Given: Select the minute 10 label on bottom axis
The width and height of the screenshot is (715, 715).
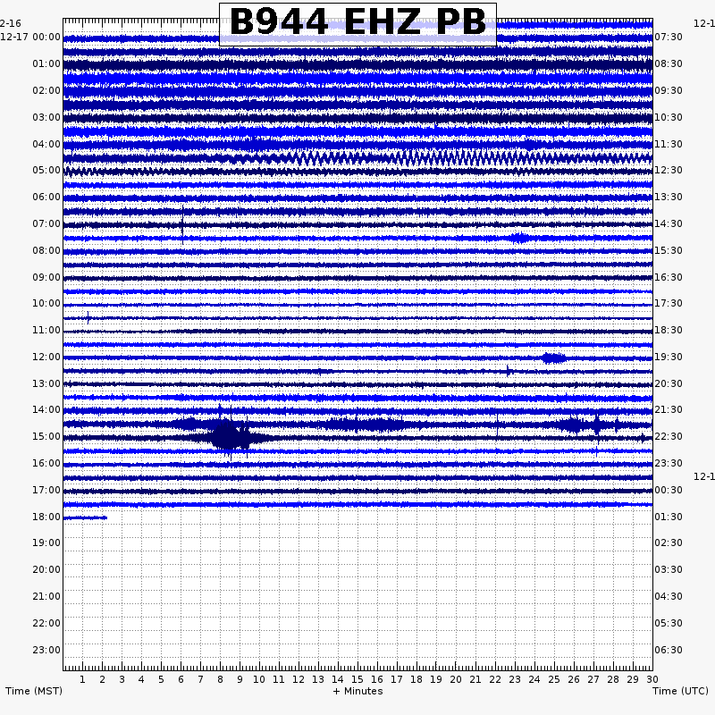Looking at the screenshot, I should tap(259, 679).
